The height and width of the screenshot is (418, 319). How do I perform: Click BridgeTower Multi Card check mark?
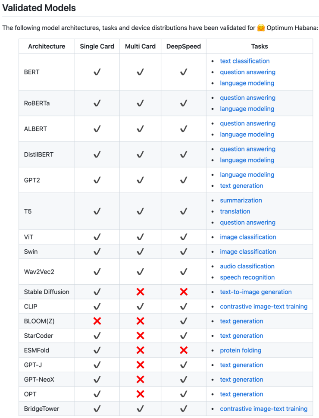[140, 409]
